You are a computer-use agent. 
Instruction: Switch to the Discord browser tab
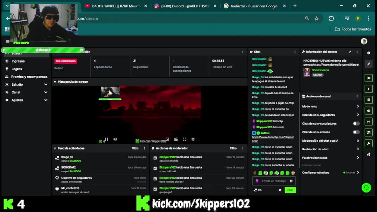186,6
